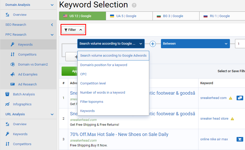The image size is (245, 150).
Task: Open the sneaker head store keyword link
Action: (x=214, y=119)
